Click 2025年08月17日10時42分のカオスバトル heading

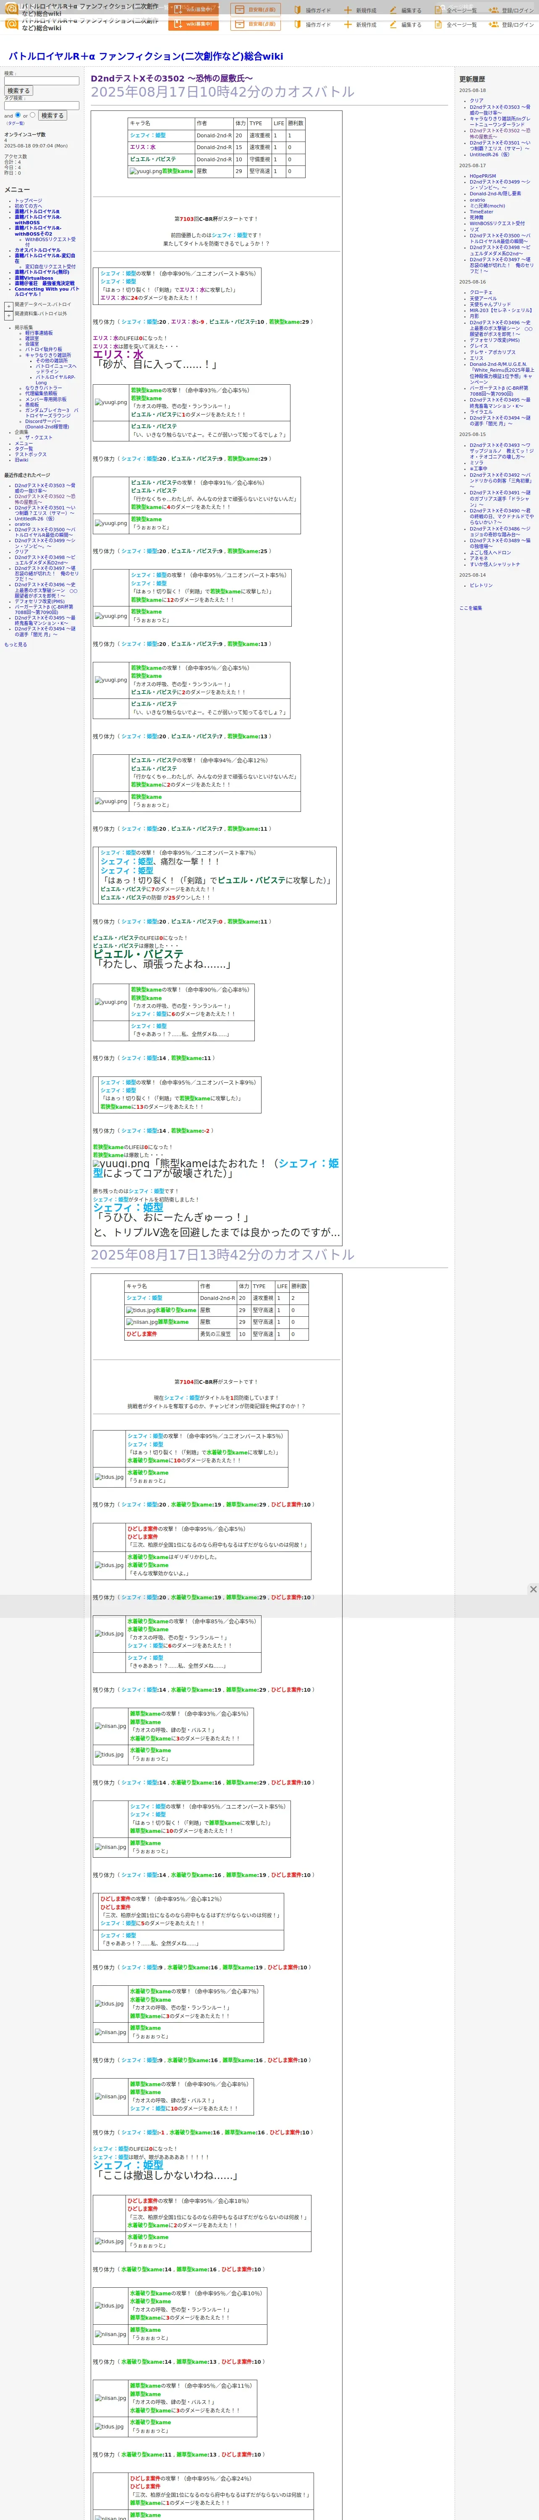tap(222, 92)
